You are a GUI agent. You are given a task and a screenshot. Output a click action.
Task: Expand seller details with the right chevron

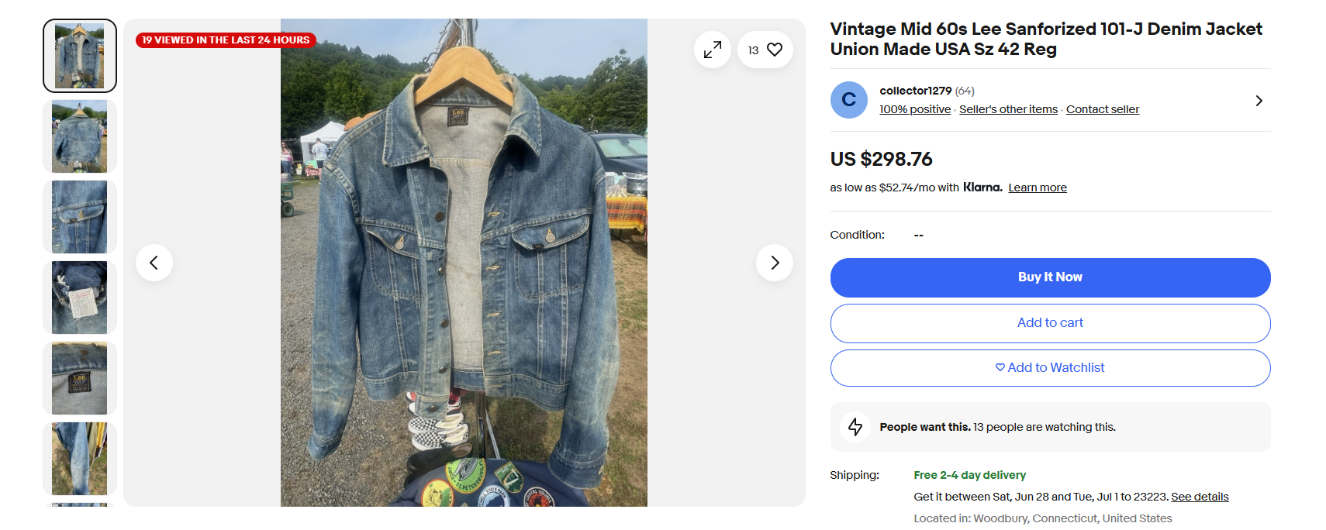(1259, 100)
